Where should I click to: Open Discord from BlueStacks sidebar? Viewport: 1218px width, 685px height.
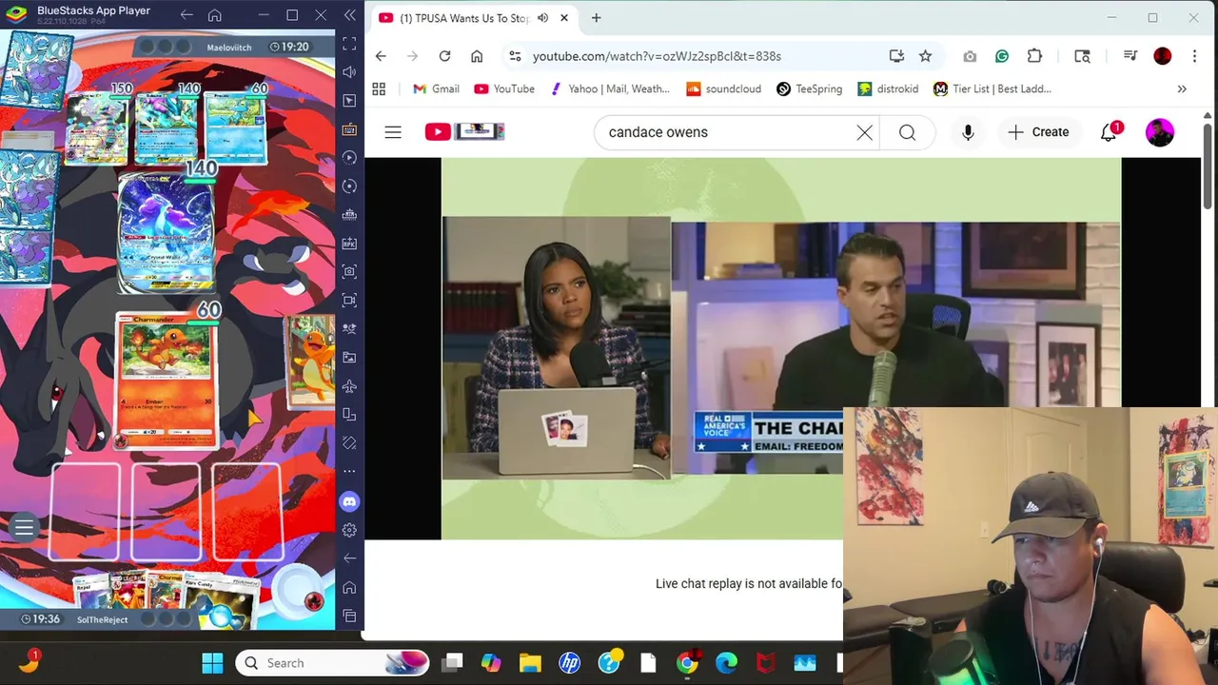(x=349, y=500)
